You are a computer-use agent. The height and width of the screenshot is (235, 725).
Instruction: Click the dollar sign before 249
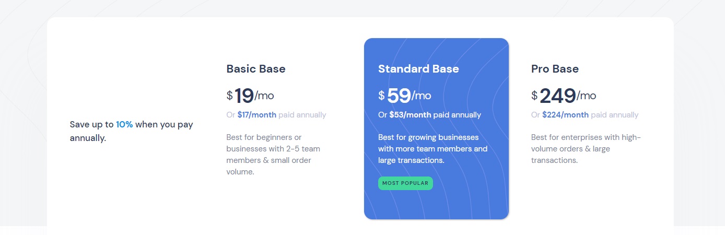[534, 96]
